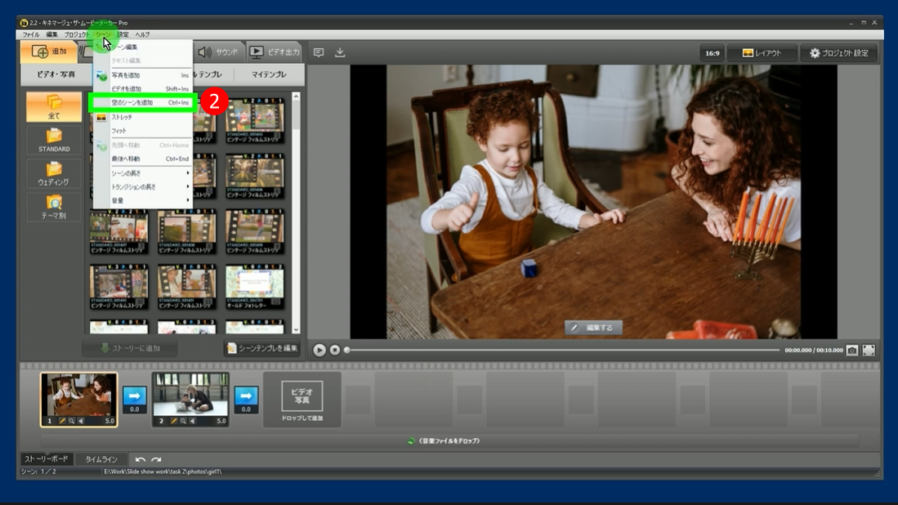This screenshot has height=505, width=898.
Task: Click the Play button under the preview
Action: 319,350
